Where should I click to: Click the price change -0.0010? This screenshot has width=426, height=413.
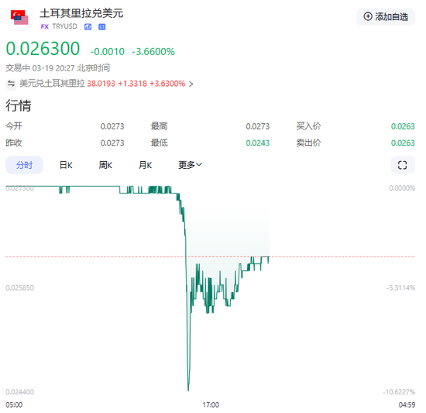[108, 52]
